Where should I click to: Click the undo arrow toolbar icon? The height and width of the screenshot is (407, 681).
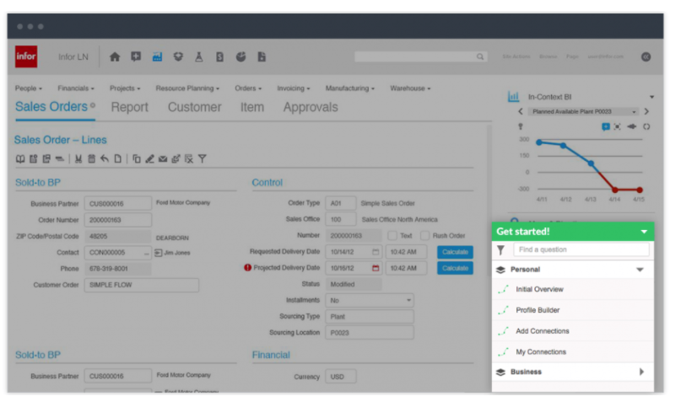tap(105, 158)
